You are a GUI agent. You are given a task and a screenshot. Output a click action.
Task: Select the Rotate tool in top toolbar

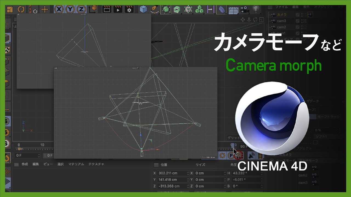point(21,9)
